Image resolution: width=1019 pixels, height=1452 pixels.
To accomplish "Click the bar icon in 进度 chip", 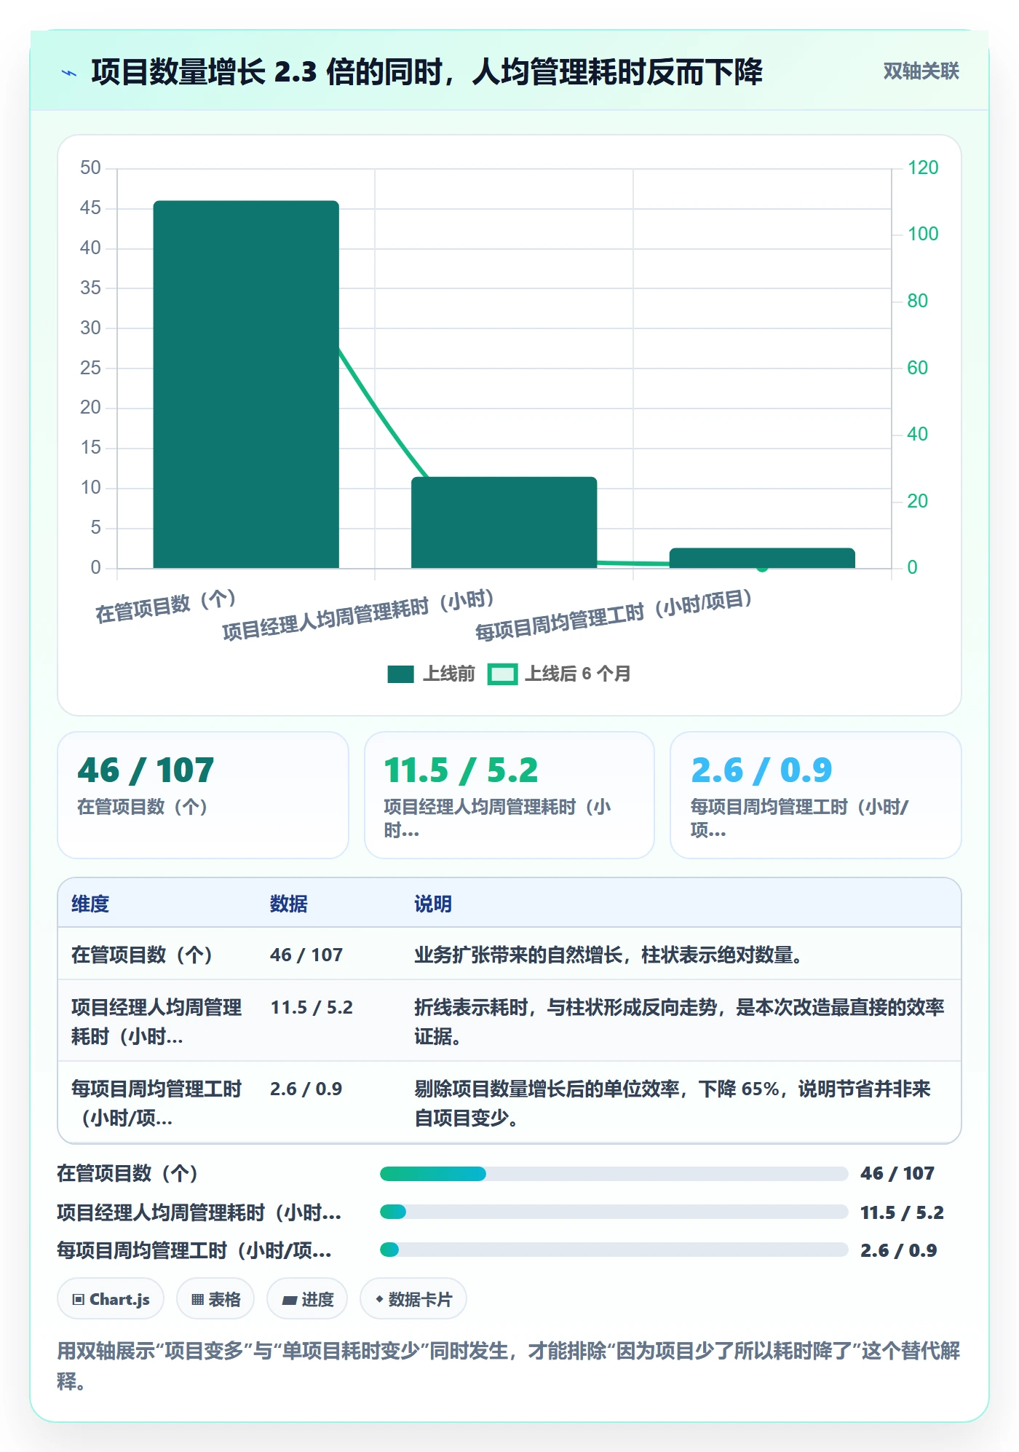I will [x=290, y=1300].
